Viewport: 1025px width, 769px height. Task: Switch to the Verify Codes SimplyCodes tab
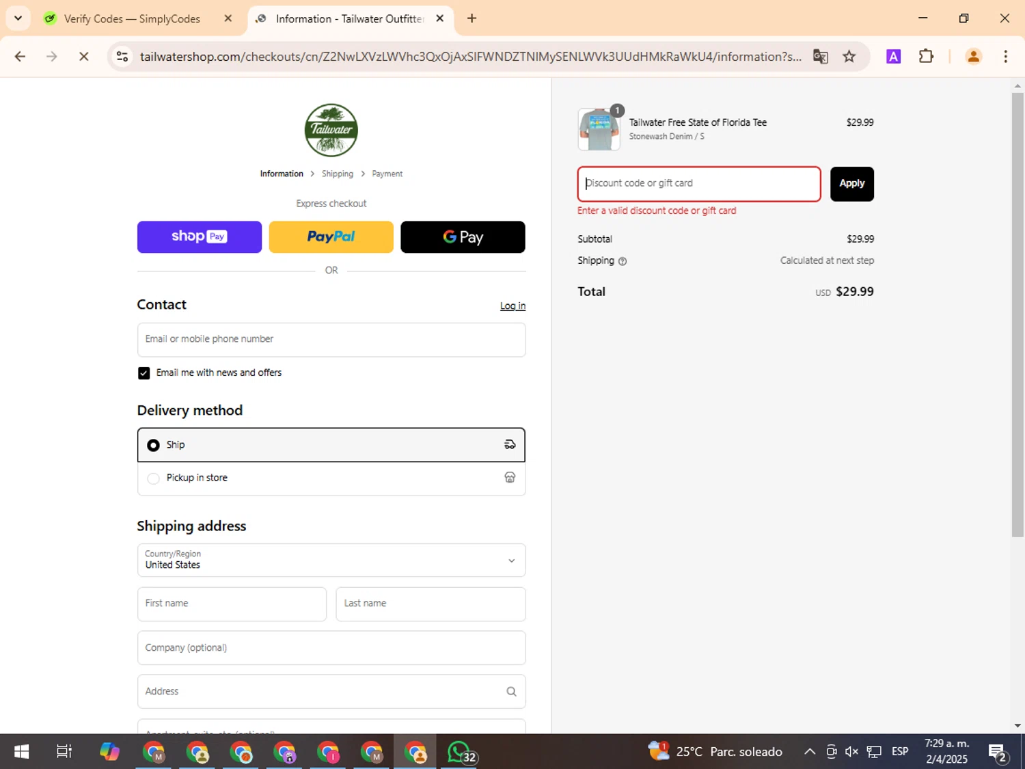click(x=132, y=18)
